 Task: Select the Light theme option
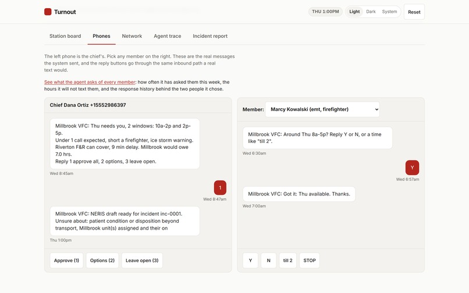[354, 12]
